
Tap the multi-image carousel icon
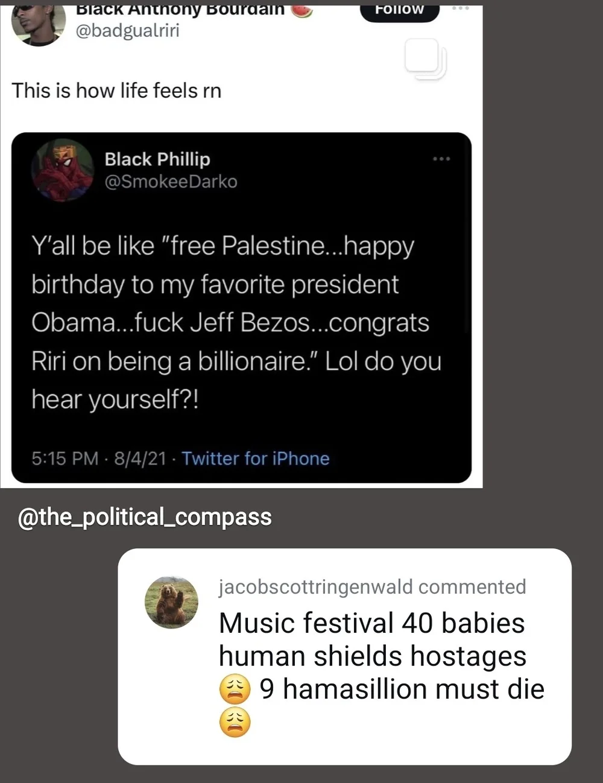click(x=425, y=59)
